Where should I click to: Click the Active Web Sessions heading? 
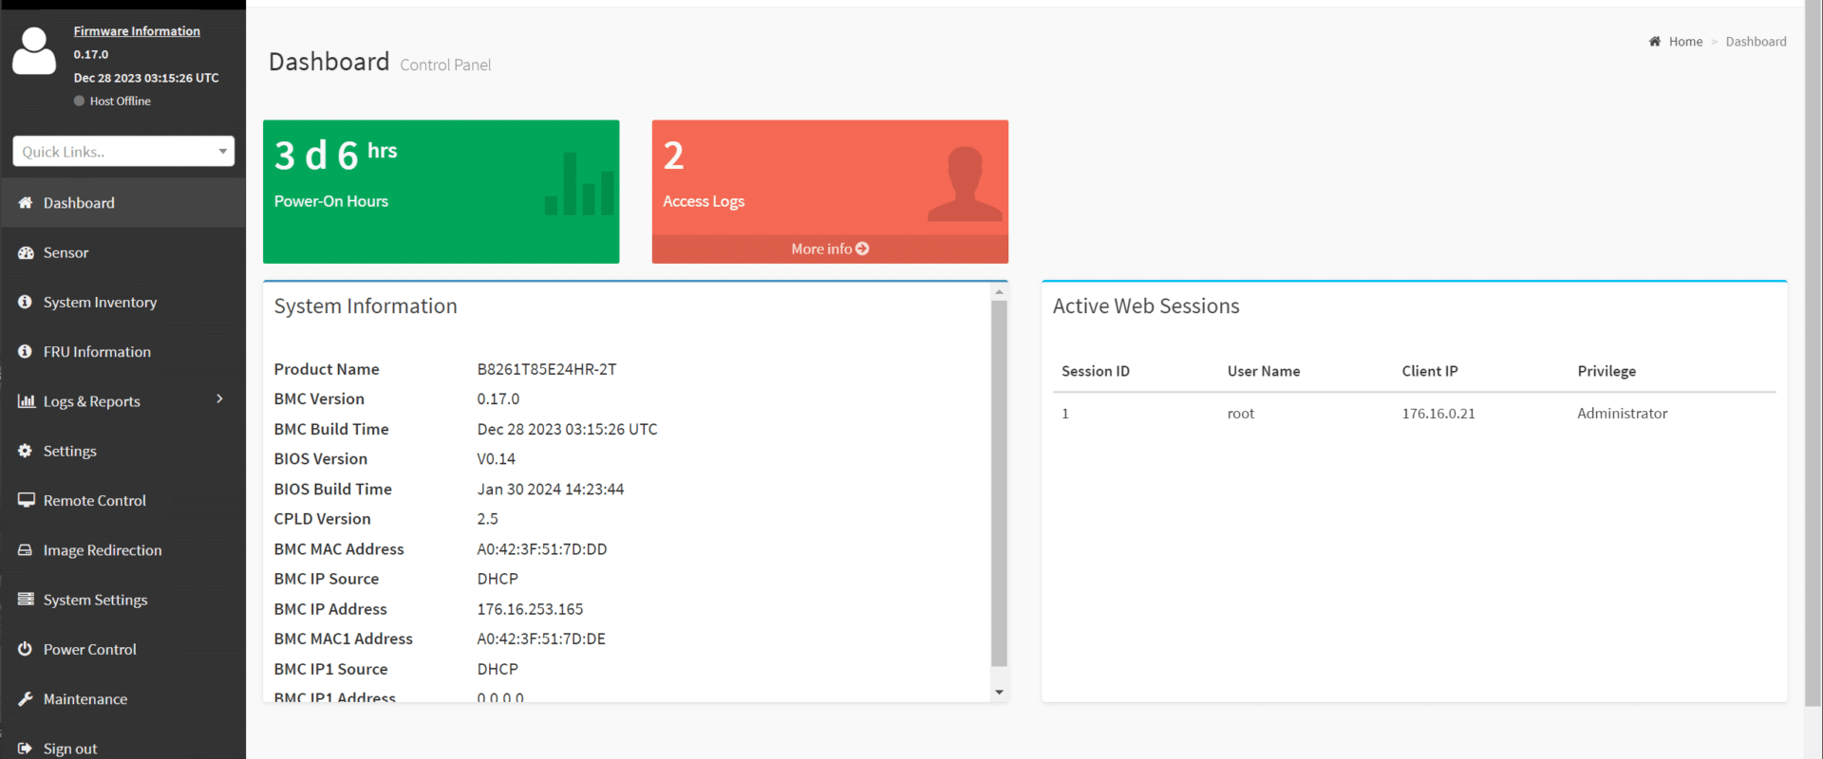tap(1146, 305)
